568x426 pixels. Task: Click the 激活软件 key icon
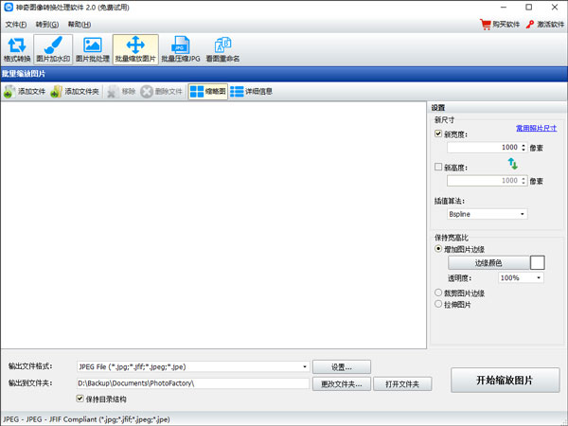[x=529, y=25]
